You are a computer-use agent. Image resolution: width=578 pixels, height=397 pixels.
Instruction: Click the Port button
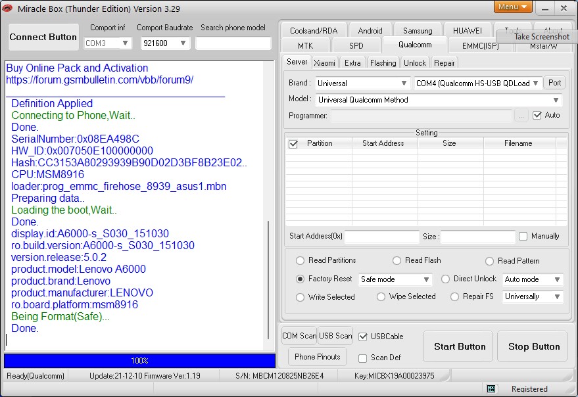click(554, 83)
